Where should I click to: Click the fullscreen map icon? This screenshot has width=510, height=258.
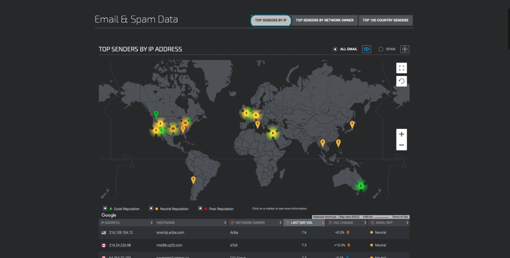tap(402, 68)
